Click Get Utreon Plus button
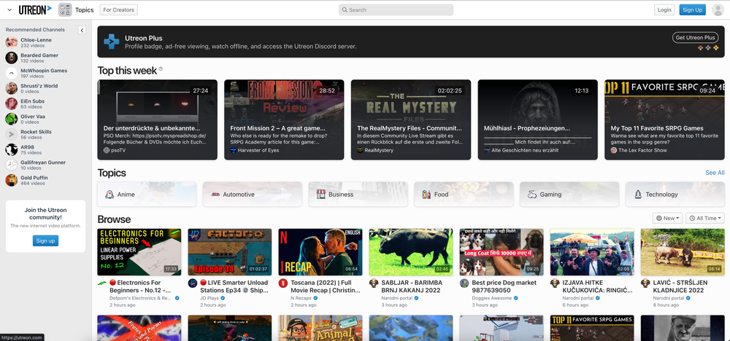Viewport: 730px width, 341px height. click(695, 38)
